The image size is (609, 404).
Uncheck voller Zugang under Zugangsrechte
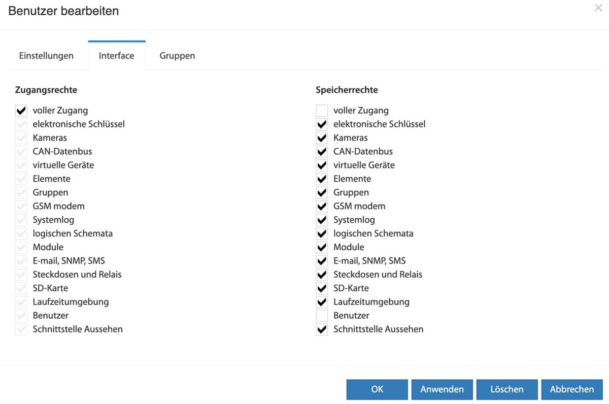point(21,111)
